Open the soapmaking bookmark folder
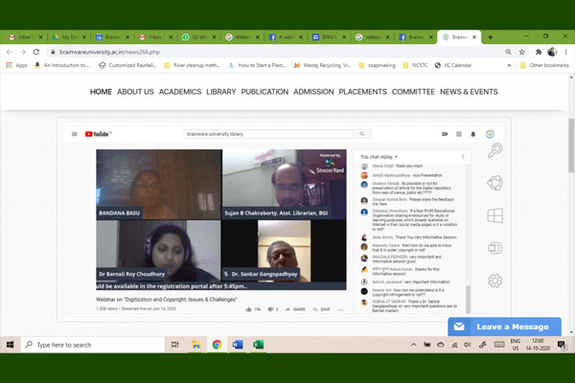575x383 pixels. tap(377, 65)
